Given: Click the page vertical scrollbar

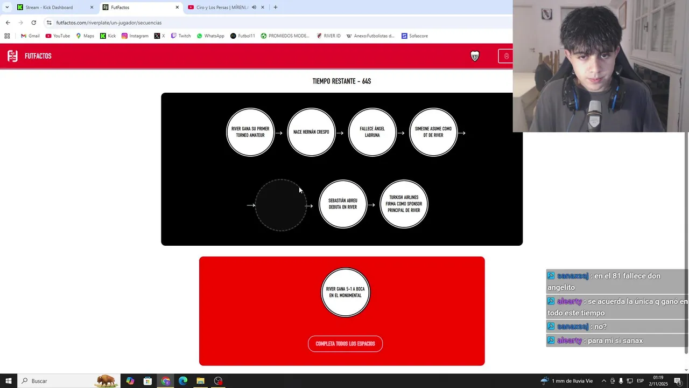Looking at the screenshot, I should (686, 242).
